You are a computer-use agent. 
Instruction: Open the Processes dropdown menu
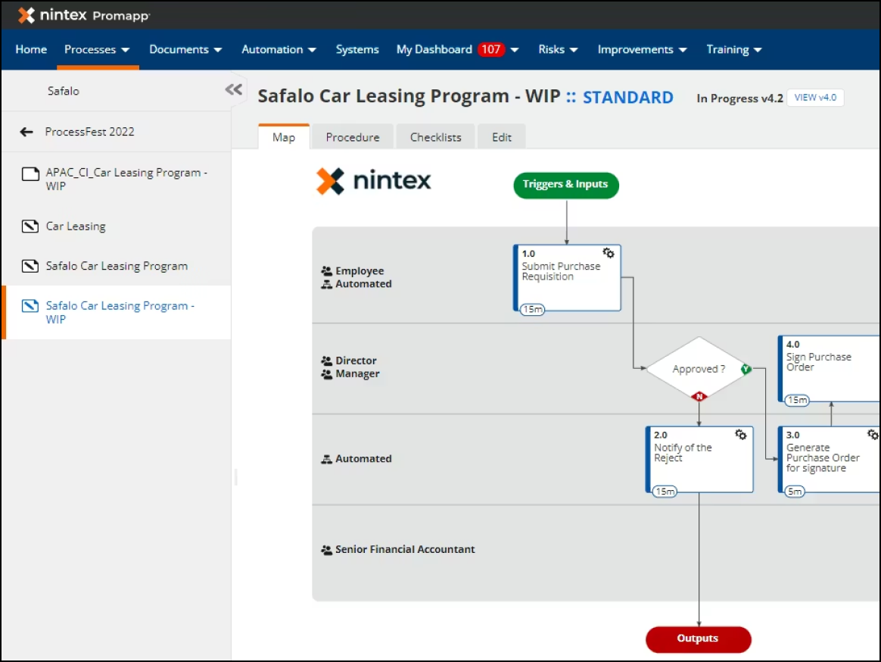click(x=97, y=49)
